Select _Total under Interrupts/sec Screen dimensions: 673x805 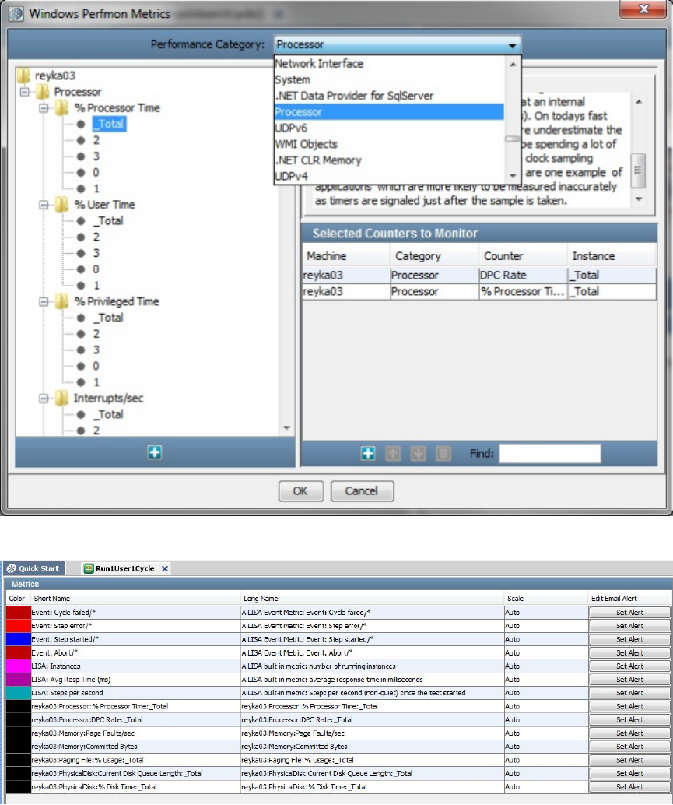click(x=109, y=414)
